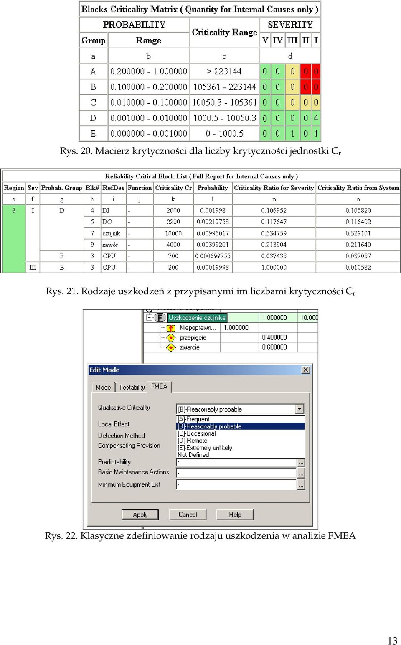Click the green Region 3 cell
The height and width of the screenshot is (645, 401).
click(14, 239)
